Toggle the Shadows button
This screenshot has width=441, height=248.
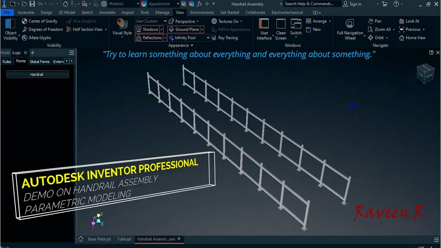pyautogui.click(x=147, y=29)
